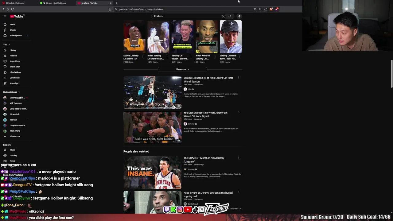Open 'The CRAZIEST Month In NBA History' title

(204, 160)
